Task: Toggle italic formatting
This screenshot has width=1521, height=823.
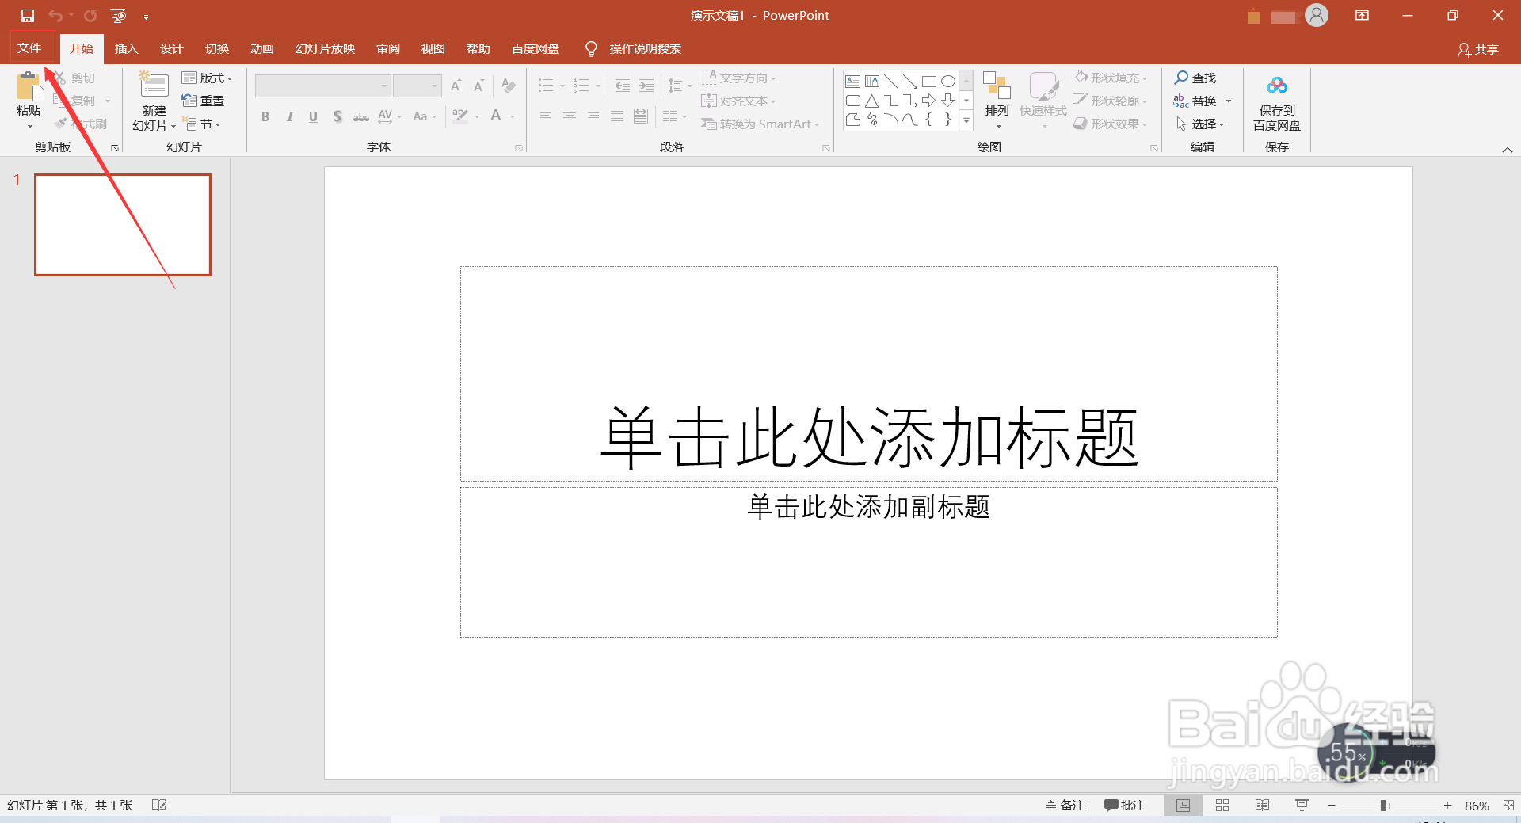Action: (290, 116)
